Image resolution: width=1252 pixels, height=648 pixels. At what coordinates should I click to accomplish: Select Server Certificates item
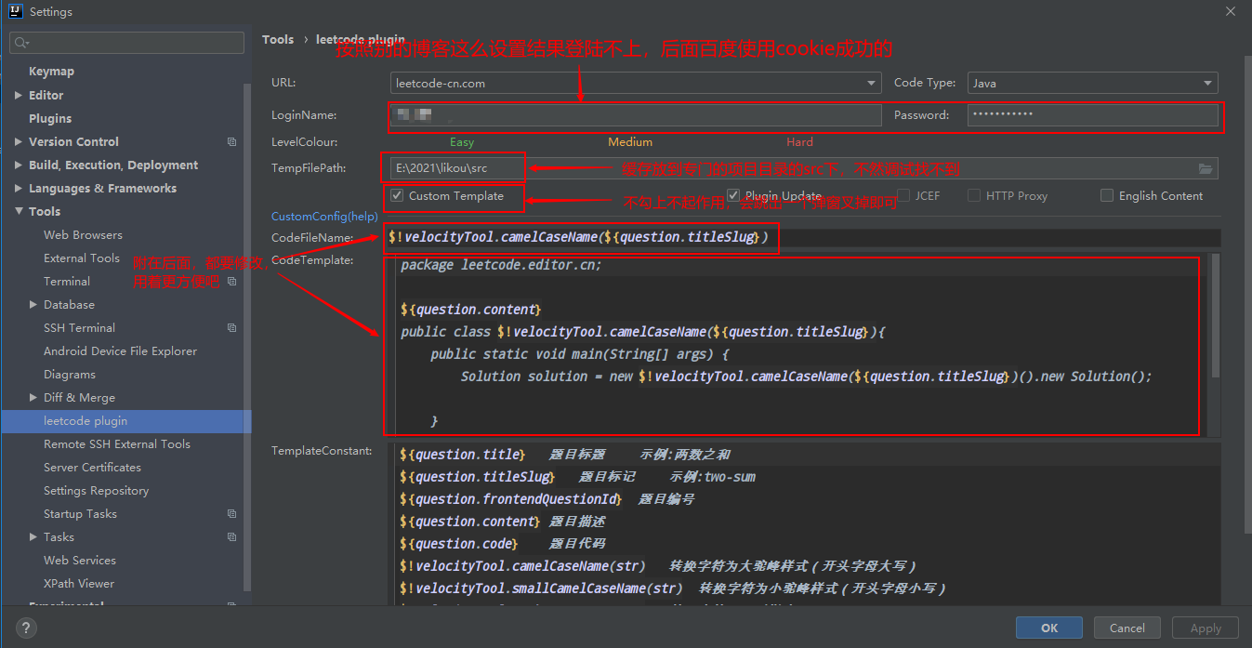coord(92,467)
